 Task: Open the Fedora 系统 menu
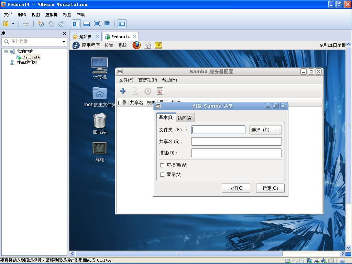[123, 45]
